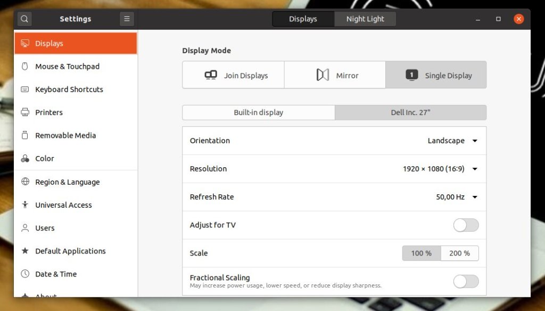Click the Region & Language globe icon
The width and height of the screenshot is (545, 311).
pyautogui.click(x=24, y=182)
